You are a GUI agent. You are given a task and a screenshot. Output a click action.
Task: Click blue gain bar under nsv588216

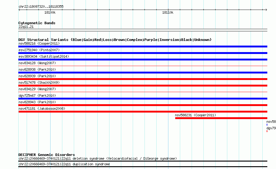click(x=143, y=47)
